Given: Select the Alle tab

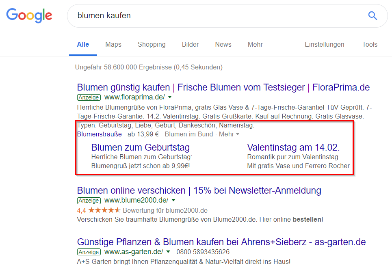Looking at the screenshot, I should tap(83, 45).
